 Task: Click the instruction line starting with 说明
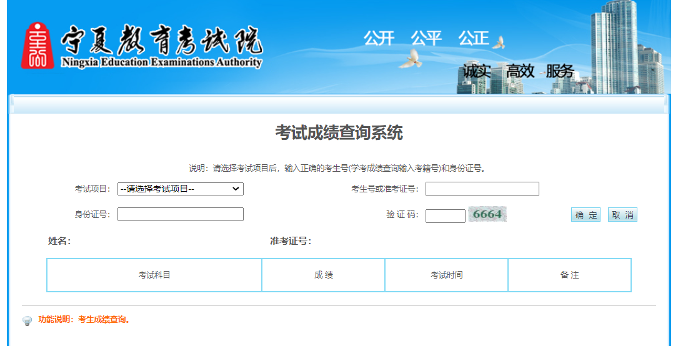(x=339, y=169)
